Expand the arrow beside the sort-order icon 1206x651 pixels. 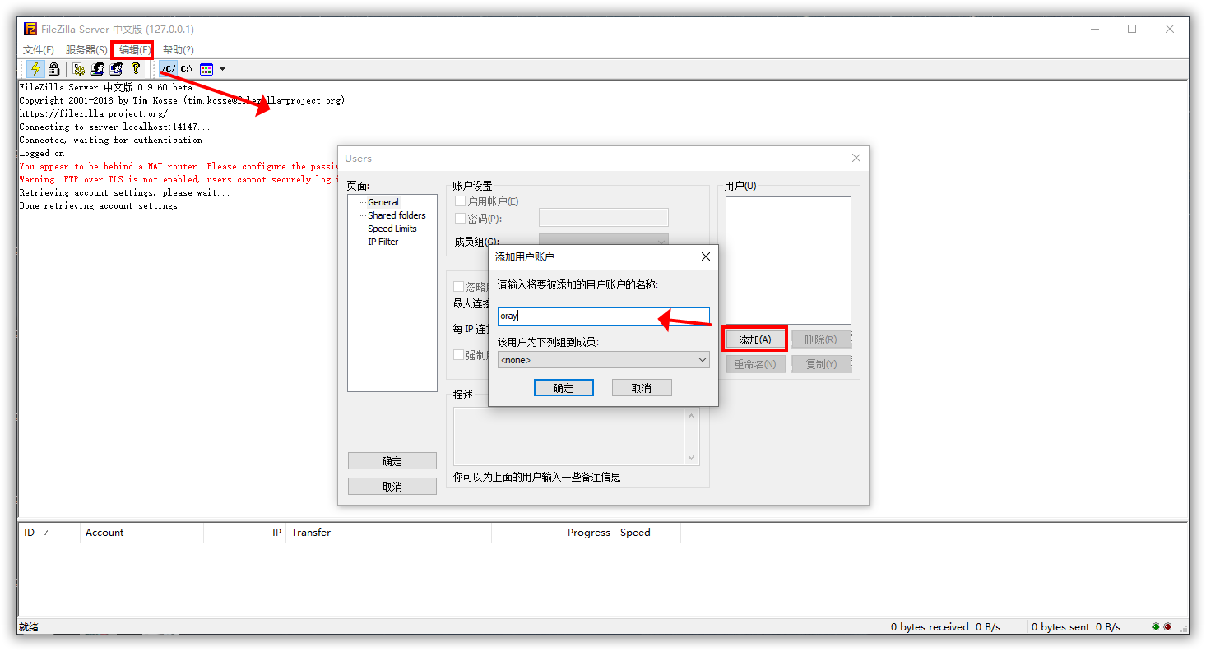[x=222, y=69]
